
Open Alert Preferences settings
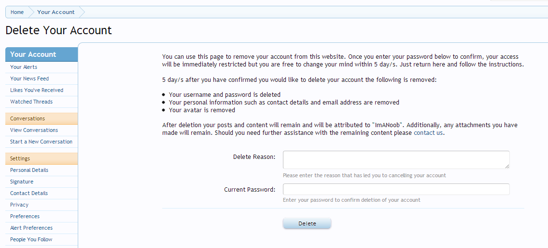(x=31, y=228)
